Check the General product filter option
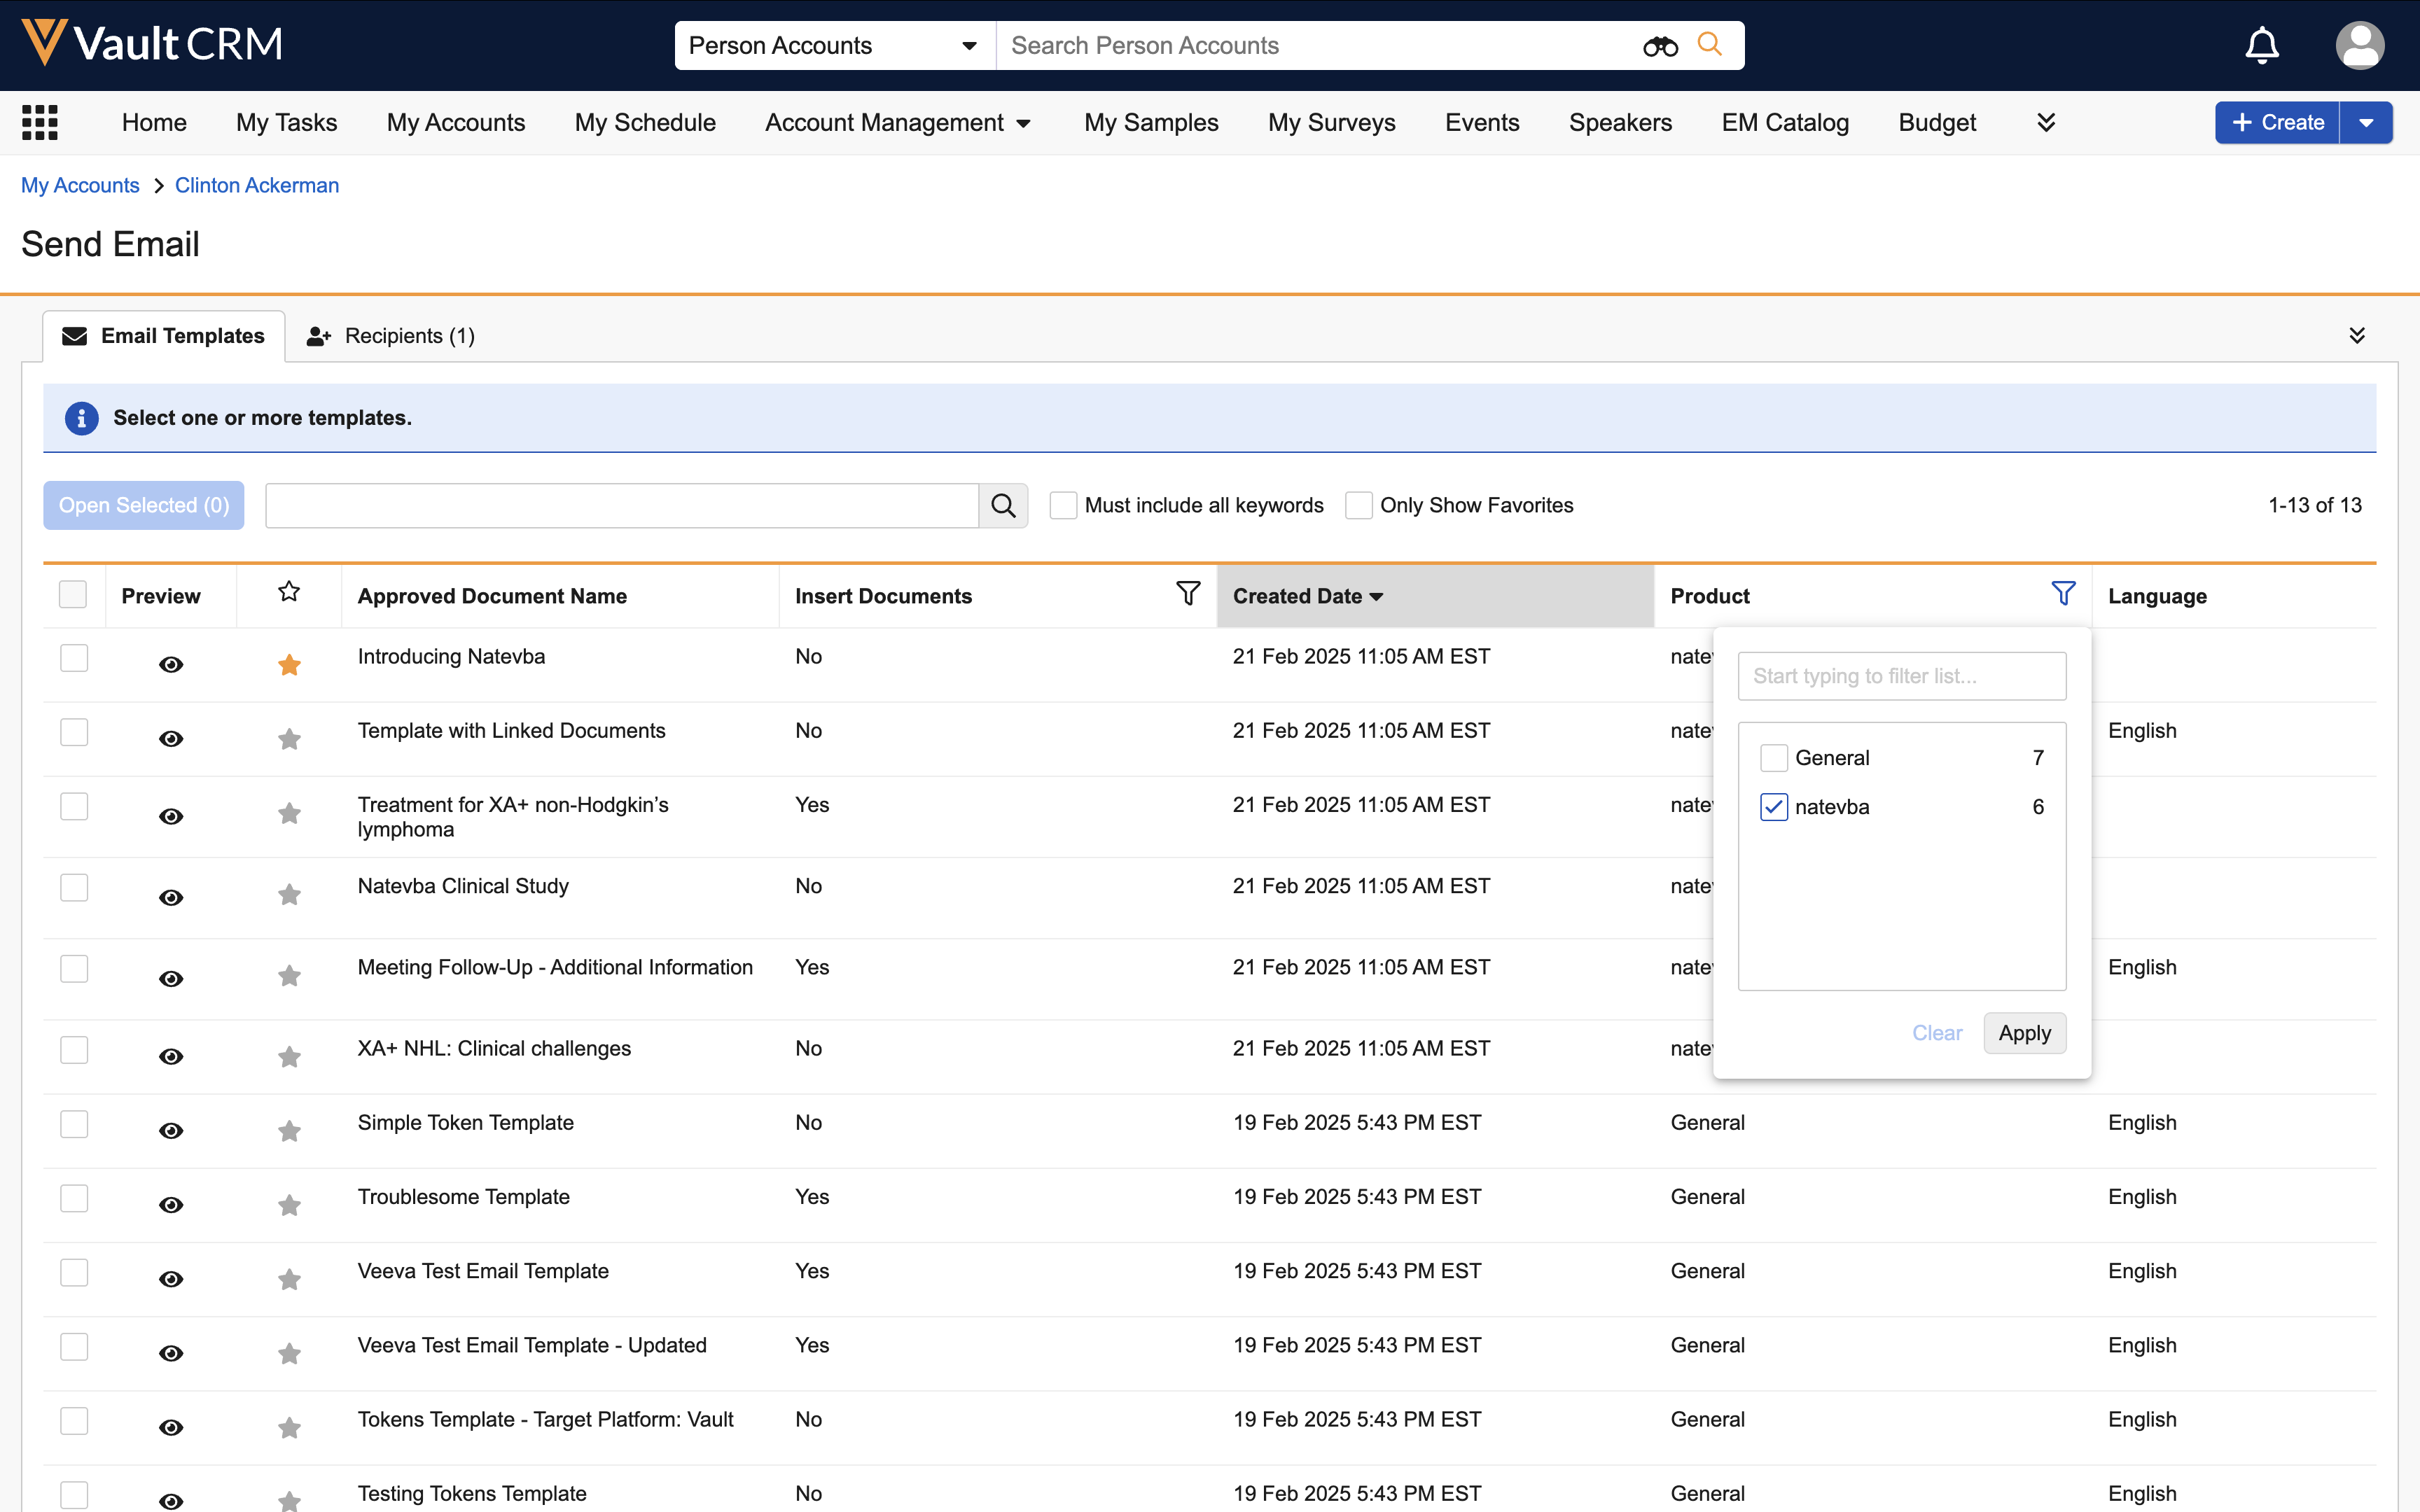2420x1512 pixels. pos(1774,758)
